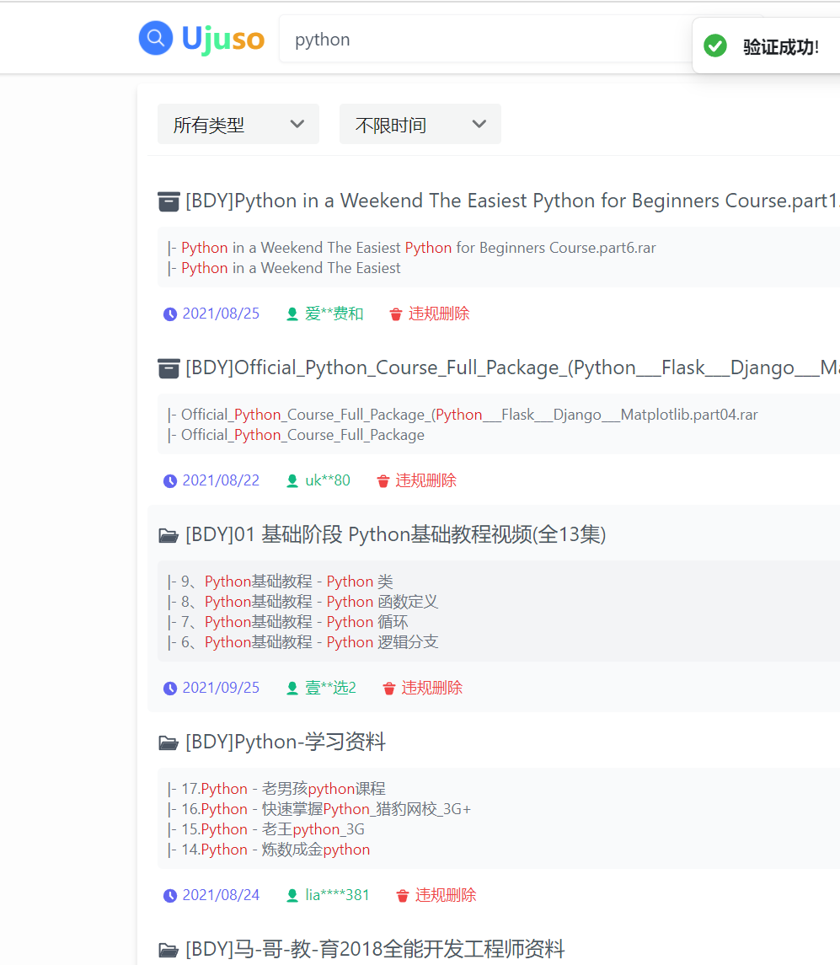Screen dimensions: 840x965
Task: Click the clock icon next to 2021/08/25
Action: pyautogui.click(x=170, y=314)
